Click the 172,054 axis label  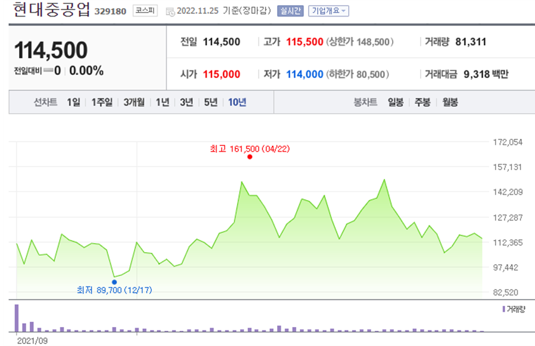[x=508, y=142]
